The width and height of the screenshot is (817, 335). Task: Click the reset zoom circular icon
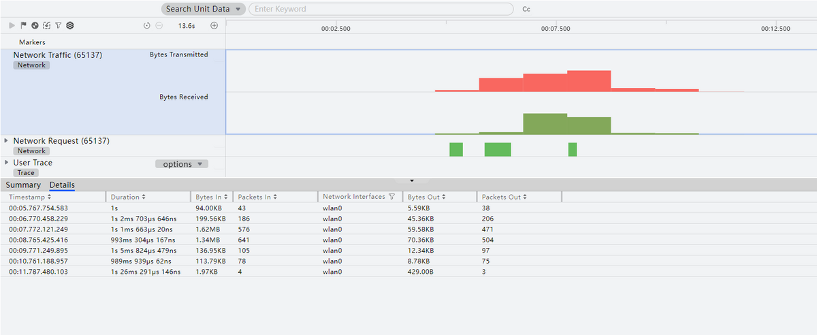tap(147, 26)
